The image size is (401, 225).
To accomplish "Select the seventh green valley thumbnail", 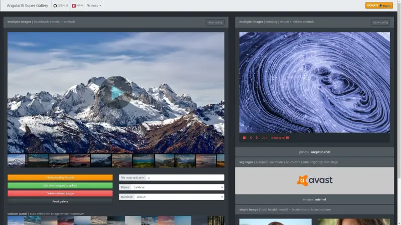I will coord(143,160).
